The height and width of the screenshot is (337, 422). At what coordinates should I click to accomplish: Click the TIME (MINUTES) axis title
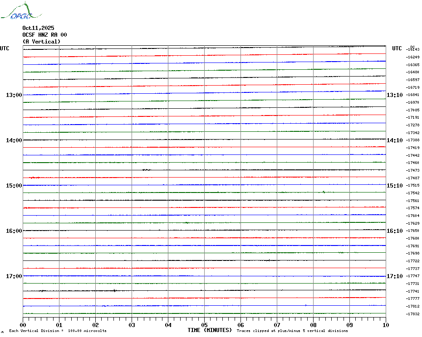tap(210, 330)
